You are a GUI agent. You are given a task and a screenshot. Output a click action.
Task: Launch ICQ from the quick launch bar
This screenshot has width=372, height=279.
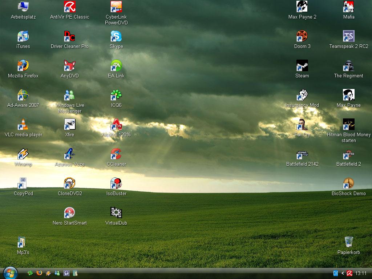point(30,273)
